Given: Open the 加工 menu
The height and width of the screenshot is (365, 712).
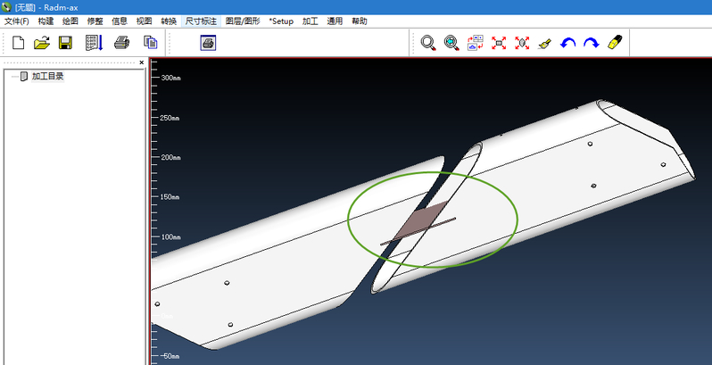Looking at the screenshot, I should click(310, 21).
